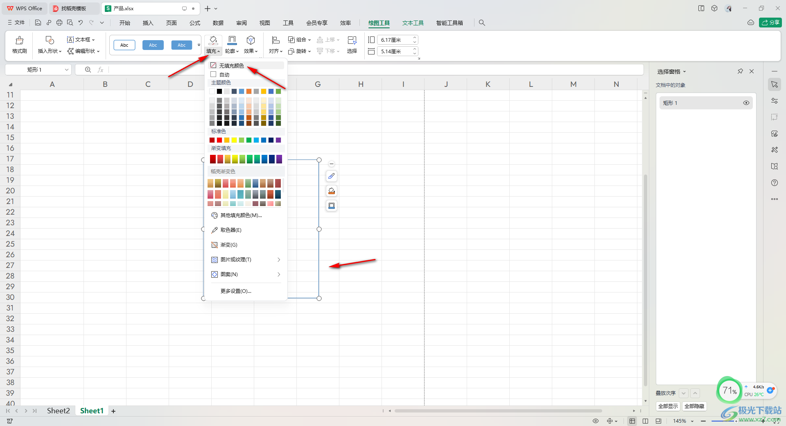Click the print icon in quick toolbar
The image size is (786, 426).
pos(59,23)
